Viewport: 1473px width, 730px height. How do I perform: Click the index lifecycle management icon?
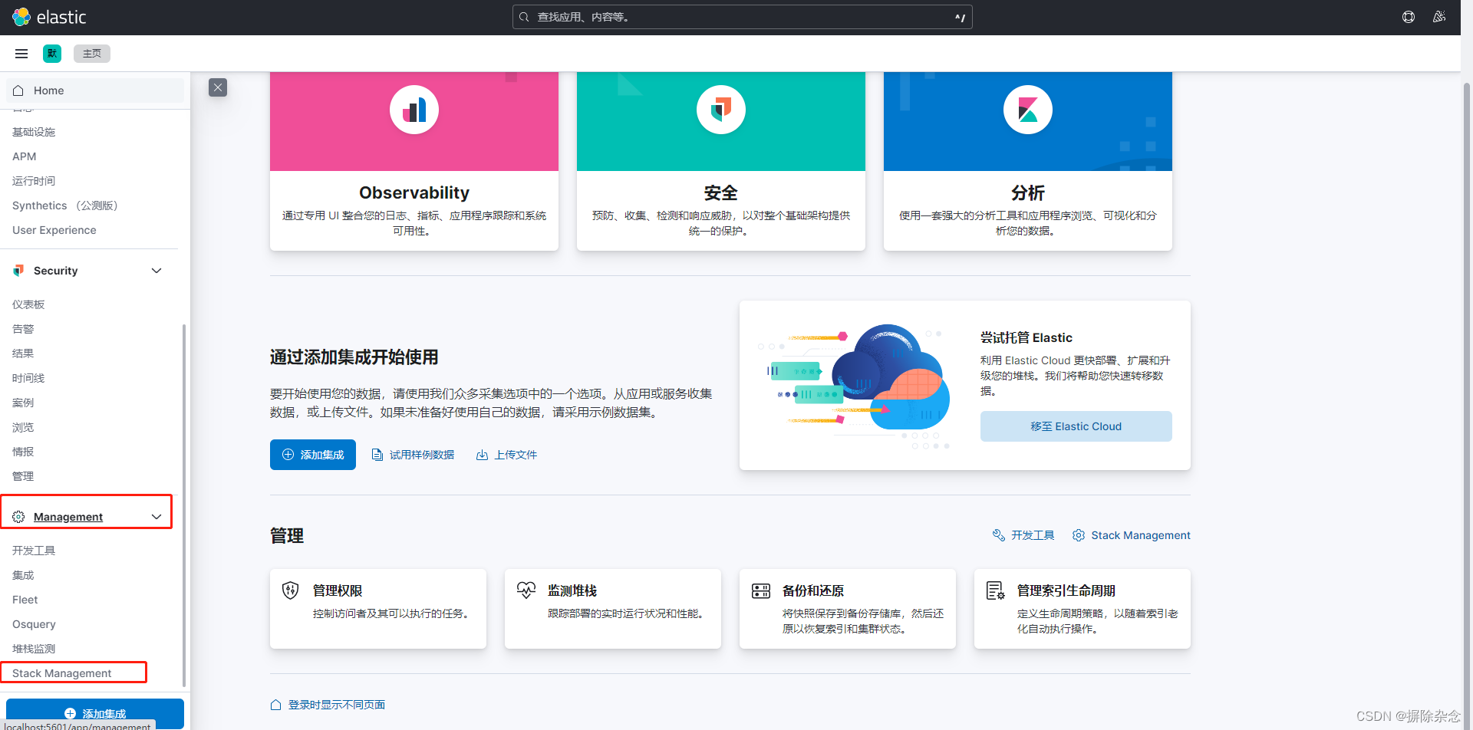(996, 590)
